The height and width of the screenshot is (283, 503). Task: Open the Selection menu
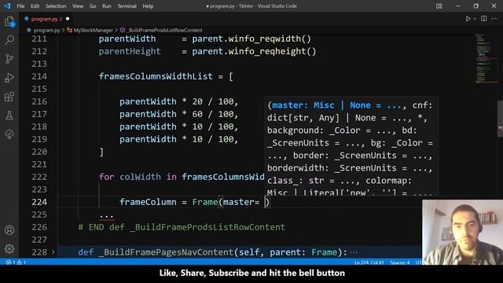[56, 6]
